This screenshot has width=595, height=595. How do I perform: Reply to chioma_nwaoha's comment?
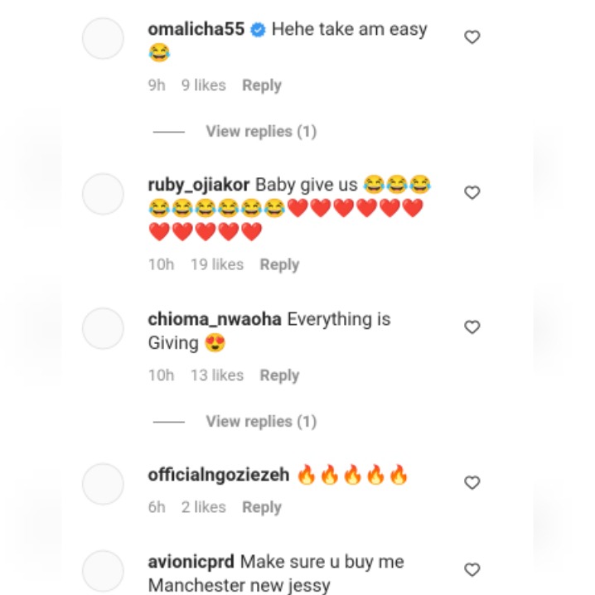pyautogui.click(x=279, y=375)
